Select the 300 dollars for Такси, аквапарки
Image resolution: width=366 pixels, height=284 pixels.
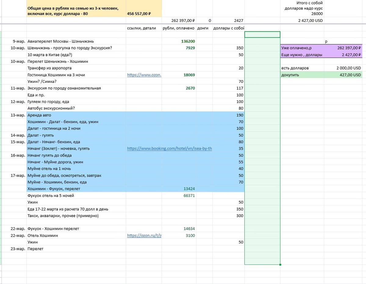tap(229, 216)
